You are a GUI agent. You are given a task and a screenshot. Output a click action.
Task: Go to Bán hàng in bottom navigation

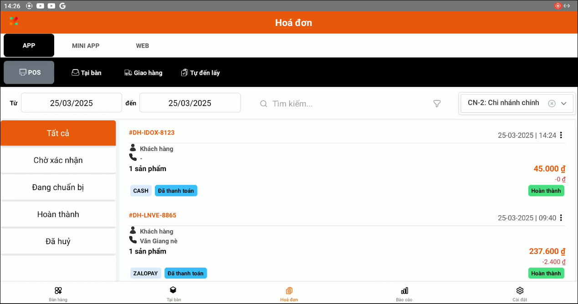click(58, 294)
